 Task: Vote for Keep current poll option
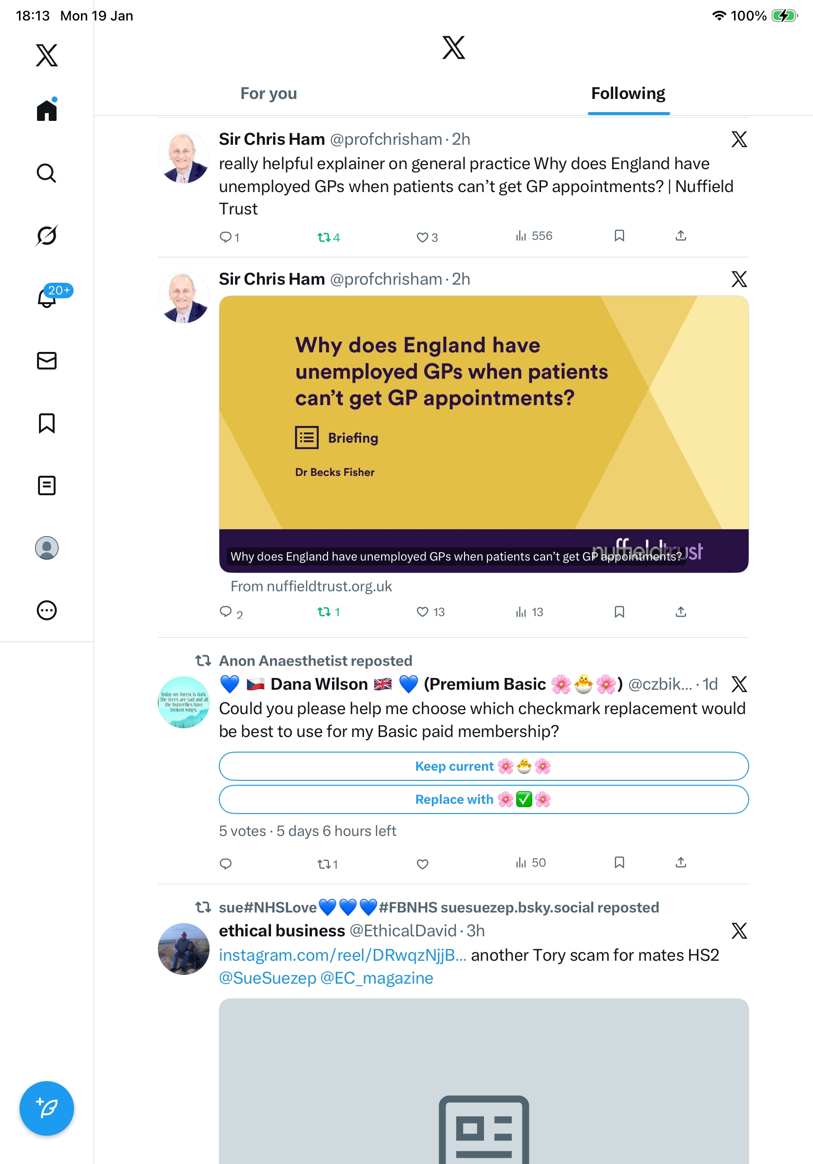(x=484, y=766)
